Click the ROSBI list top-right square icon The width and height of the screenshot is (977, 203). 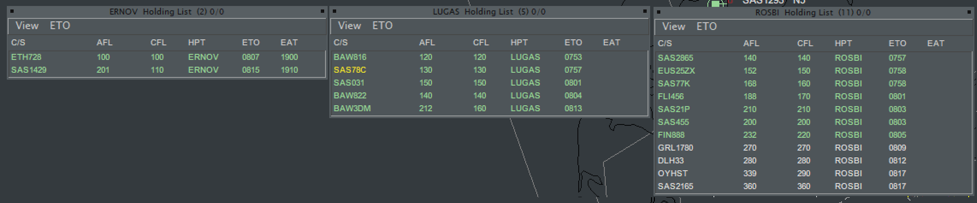[969, 12]
